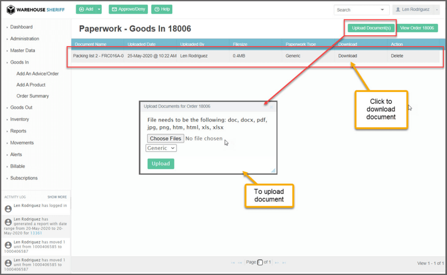
Task: Click the Upload Document(s) button
Action: tap(371, 28)
